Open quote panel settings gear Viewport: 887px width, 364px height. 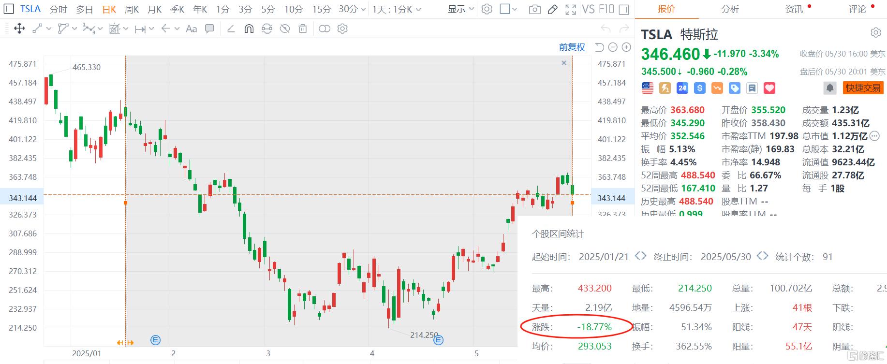(x=876, y=33)
